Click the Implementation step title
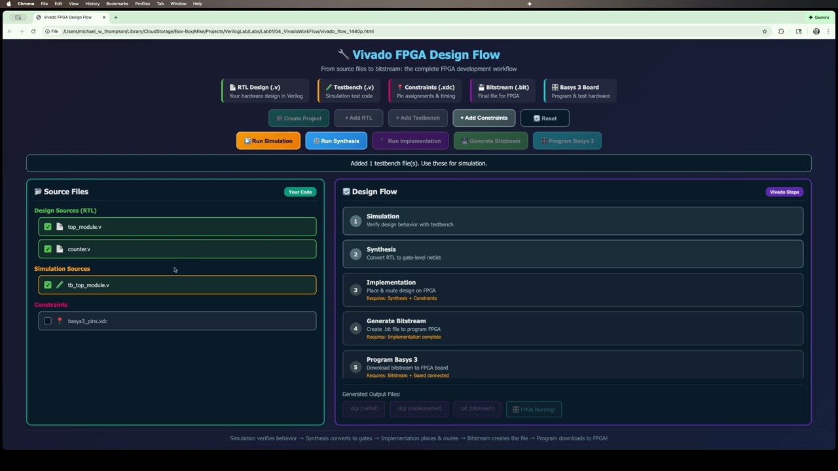Viewport: 838px width, 471px height. pyautogui.click(x=391, y=283)
